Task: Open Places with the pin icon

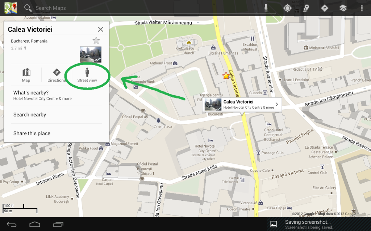Action: coord(306,8)
